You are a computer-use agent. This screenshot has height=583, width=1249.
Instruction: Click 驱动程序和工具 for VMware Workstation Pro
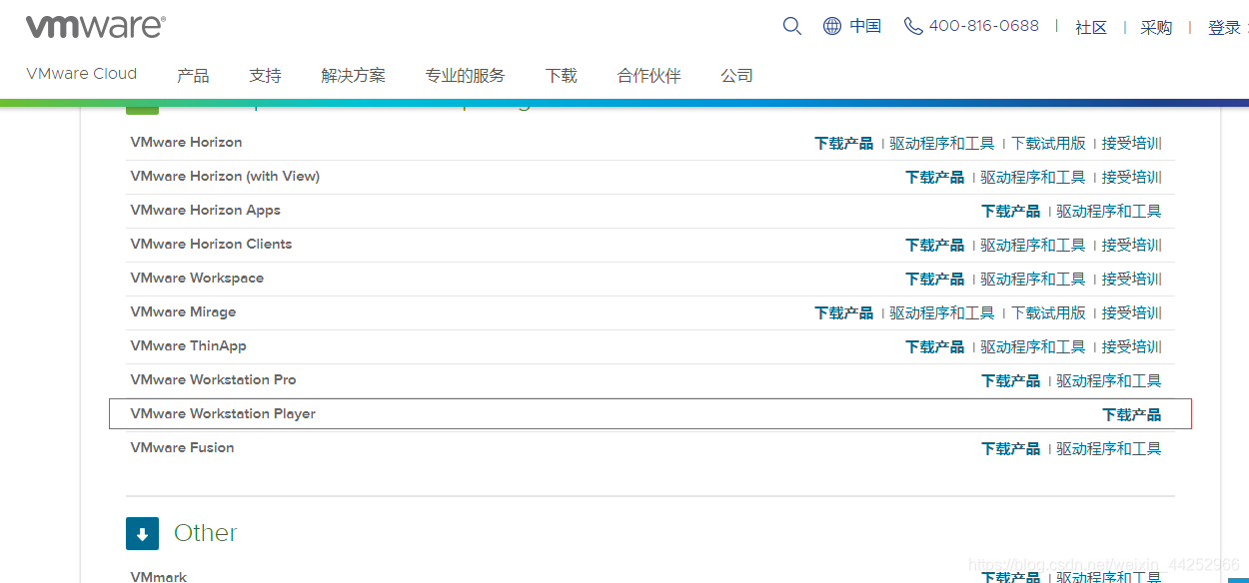(x=1109, y=380)
